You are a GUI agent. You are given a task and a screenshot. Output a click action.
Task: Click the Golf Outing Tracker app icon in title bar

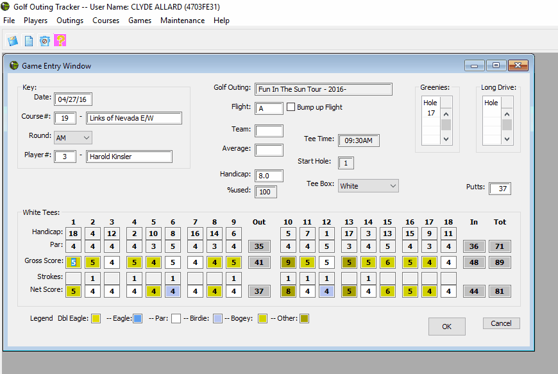point(5,6)
